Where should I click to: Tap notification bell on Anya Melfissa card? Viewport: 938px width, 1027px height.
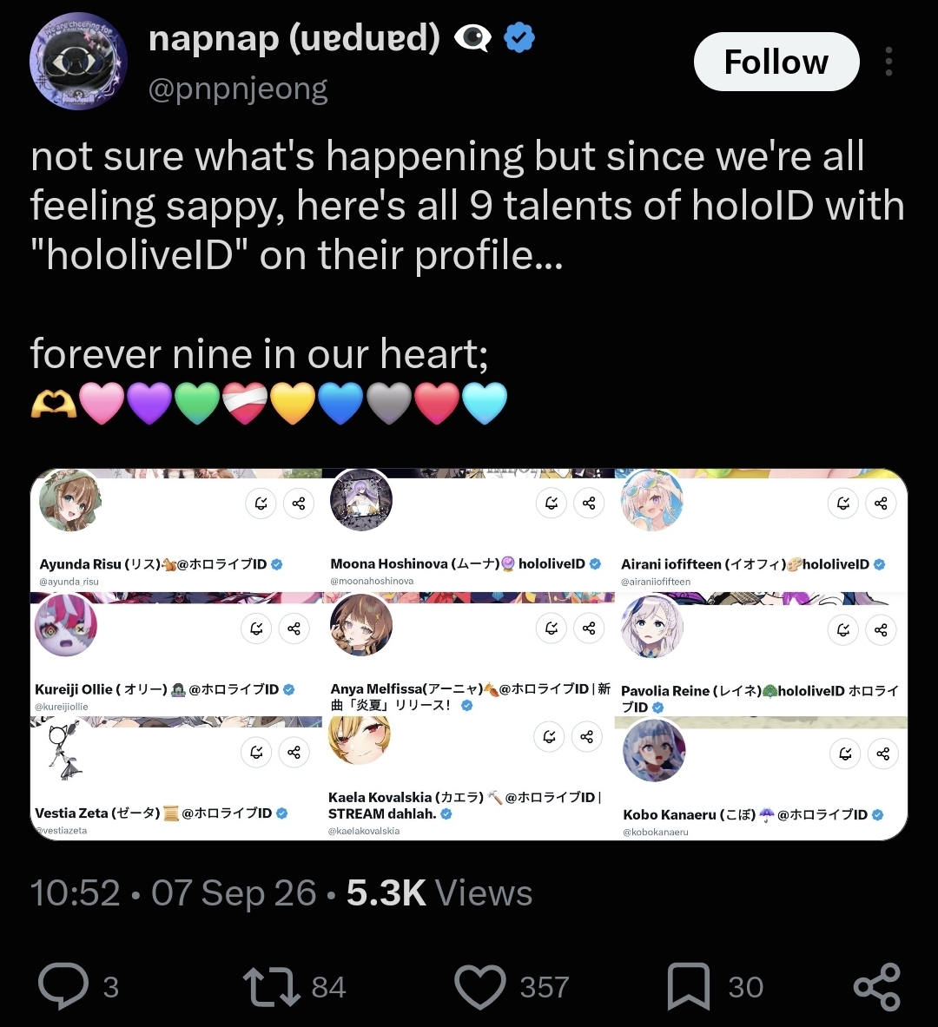click(x=552, y=629)
